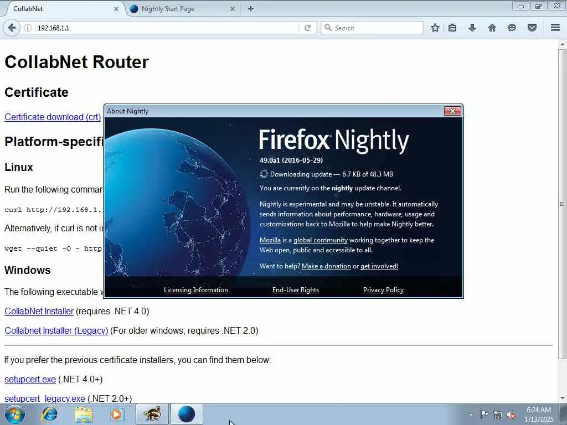
Task: Open the Hello chat bubble icon
Action: [x=512, y=28]
